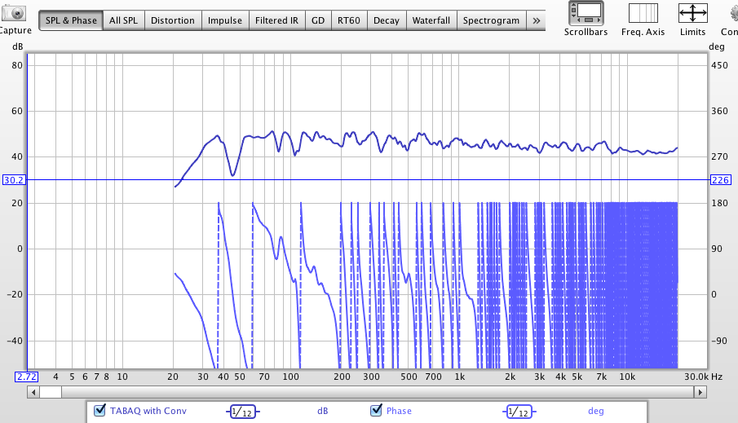Click the 1k frequency axis label
This screenshot has width=738, height=423.
460,377
